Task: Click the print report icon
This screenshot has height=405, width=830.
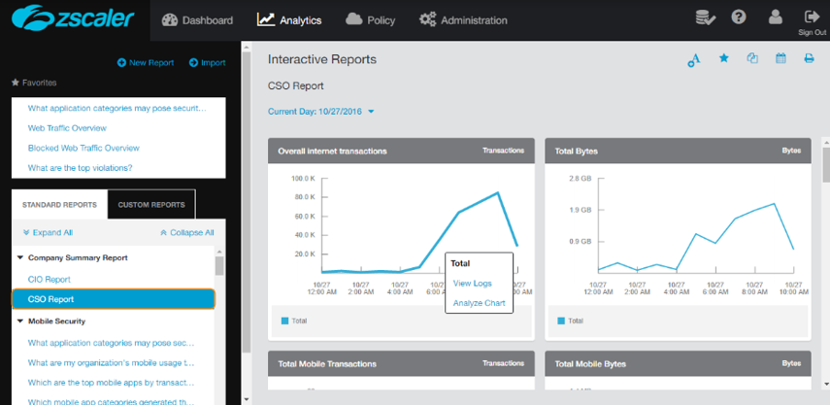Action: [x=809, y=59]
